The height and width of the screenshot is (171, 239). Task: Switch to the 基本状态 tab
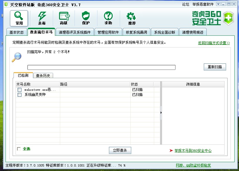[x=17, y=32]
